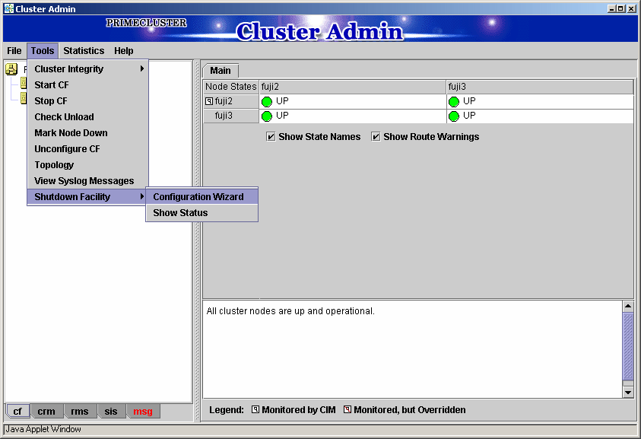Click the cluster root icon in the tree

[x=11, y=69]
